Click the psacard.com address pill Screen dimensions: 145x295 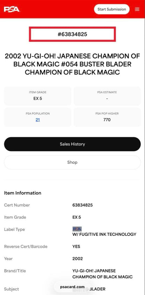[x=72, y=287]
